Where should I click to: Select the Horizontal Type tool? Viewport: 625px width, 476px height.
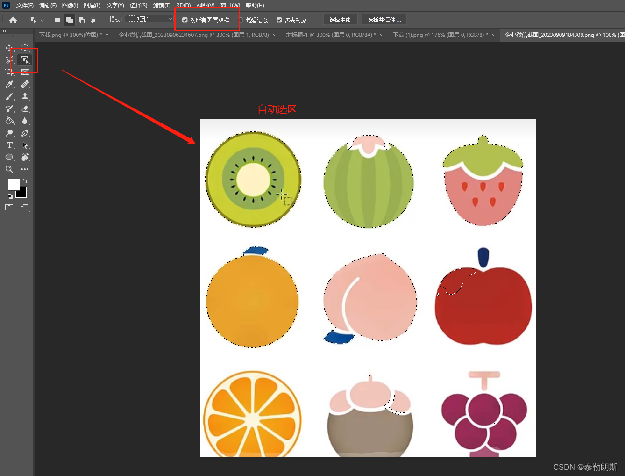(9, 145)
